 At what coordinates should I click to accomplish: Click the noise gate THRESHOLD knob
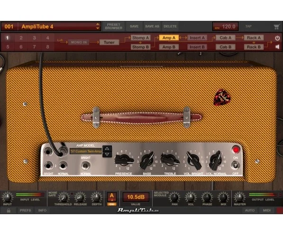pyautogui.click(x=64, y=198)
